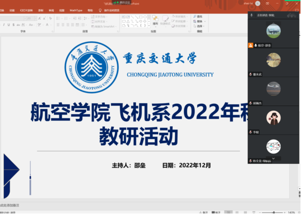Open 形状填充 (Shape Fill) options
This screenshot has height=214, width=301.
pos(179,17)
